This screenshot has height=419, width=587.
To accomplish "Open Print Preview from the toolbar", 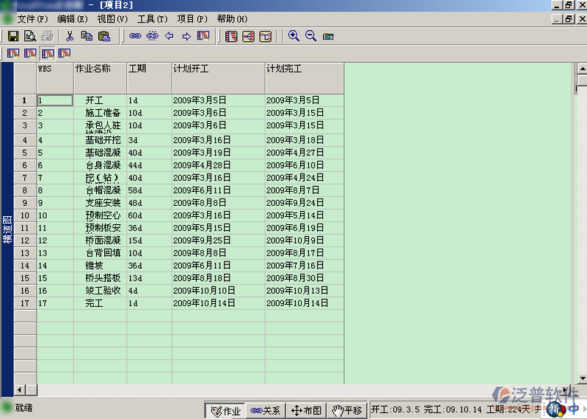I will (30, 36).
